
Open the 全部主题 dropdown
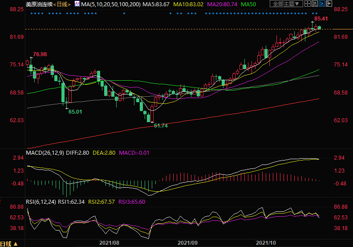(x=286, y=4)
